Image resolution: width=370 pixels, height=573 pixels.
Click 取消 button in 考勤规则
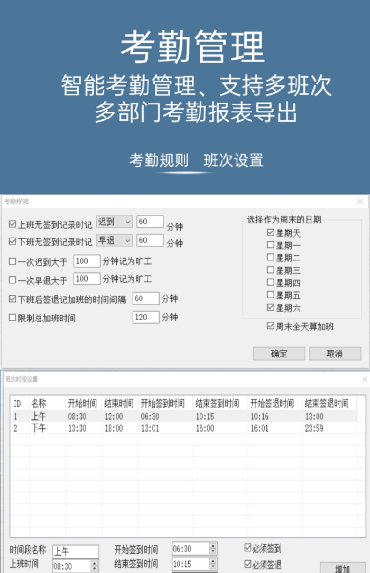(x=334, y=354)
